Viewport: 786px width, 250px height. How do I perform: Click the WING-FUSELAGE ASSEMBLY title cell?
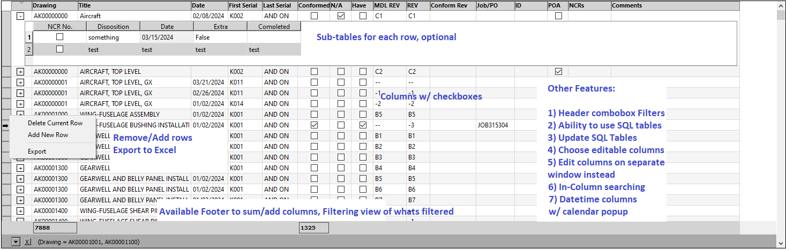point(134,115)
